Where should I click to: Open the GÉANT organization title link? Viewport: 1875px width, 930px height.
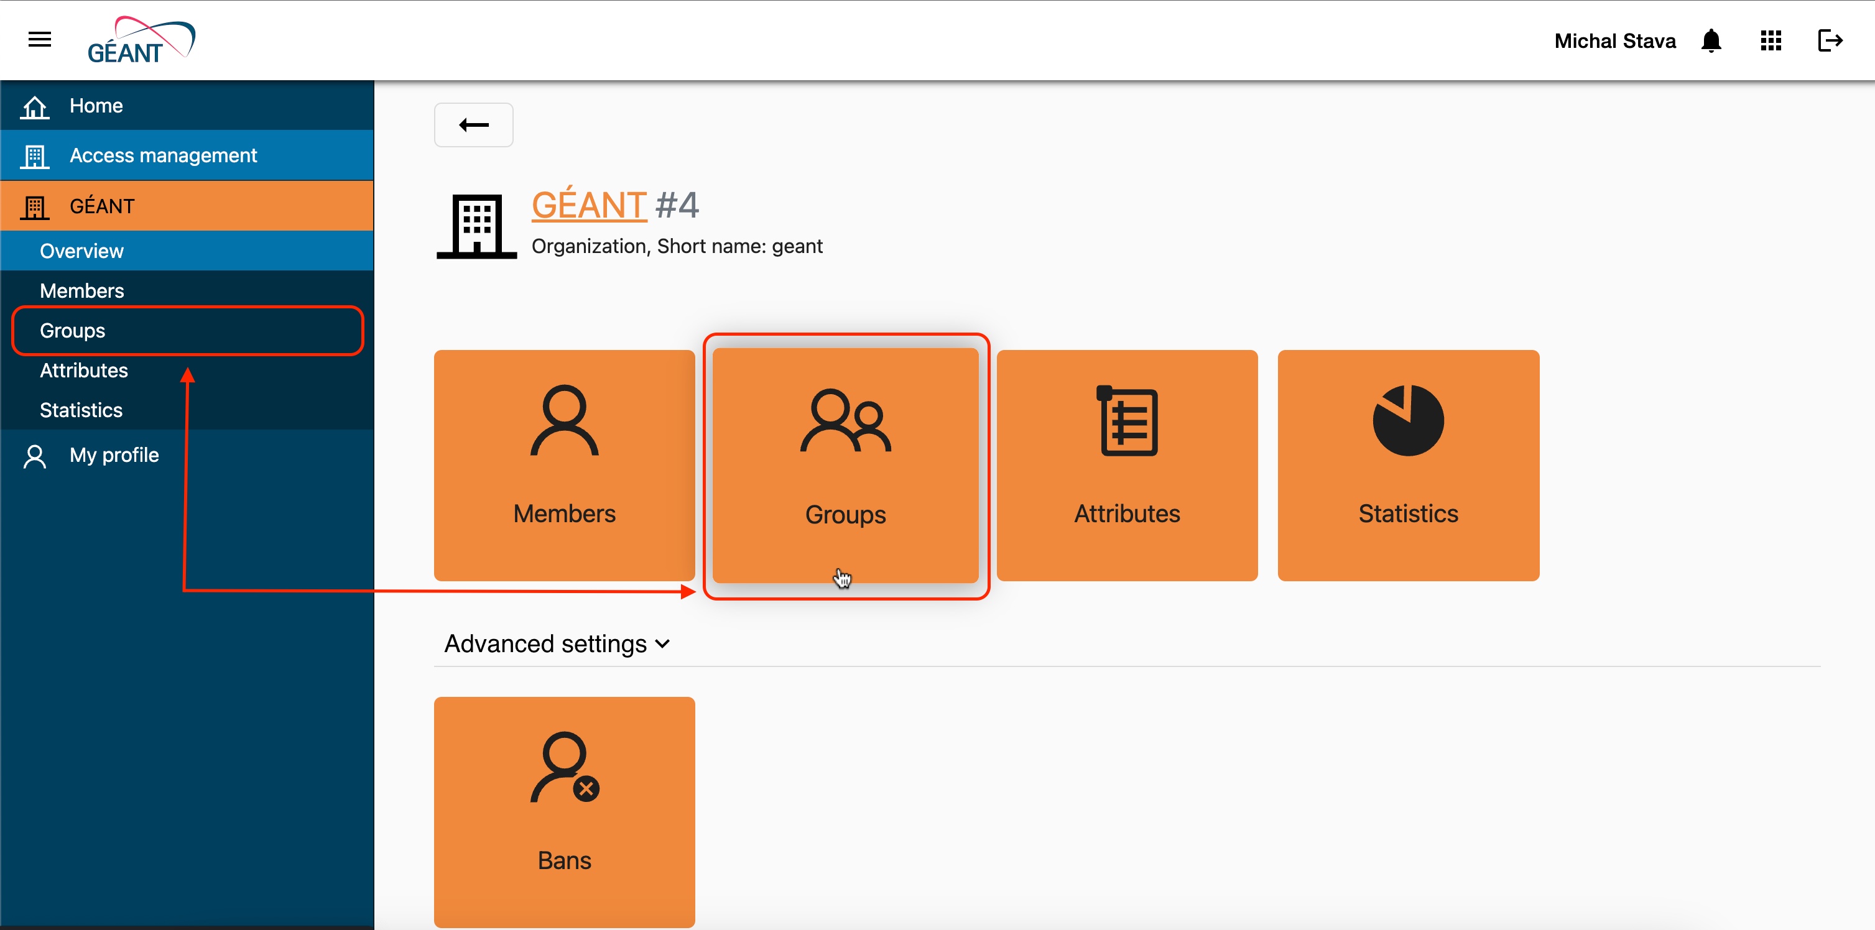(589, 205)
